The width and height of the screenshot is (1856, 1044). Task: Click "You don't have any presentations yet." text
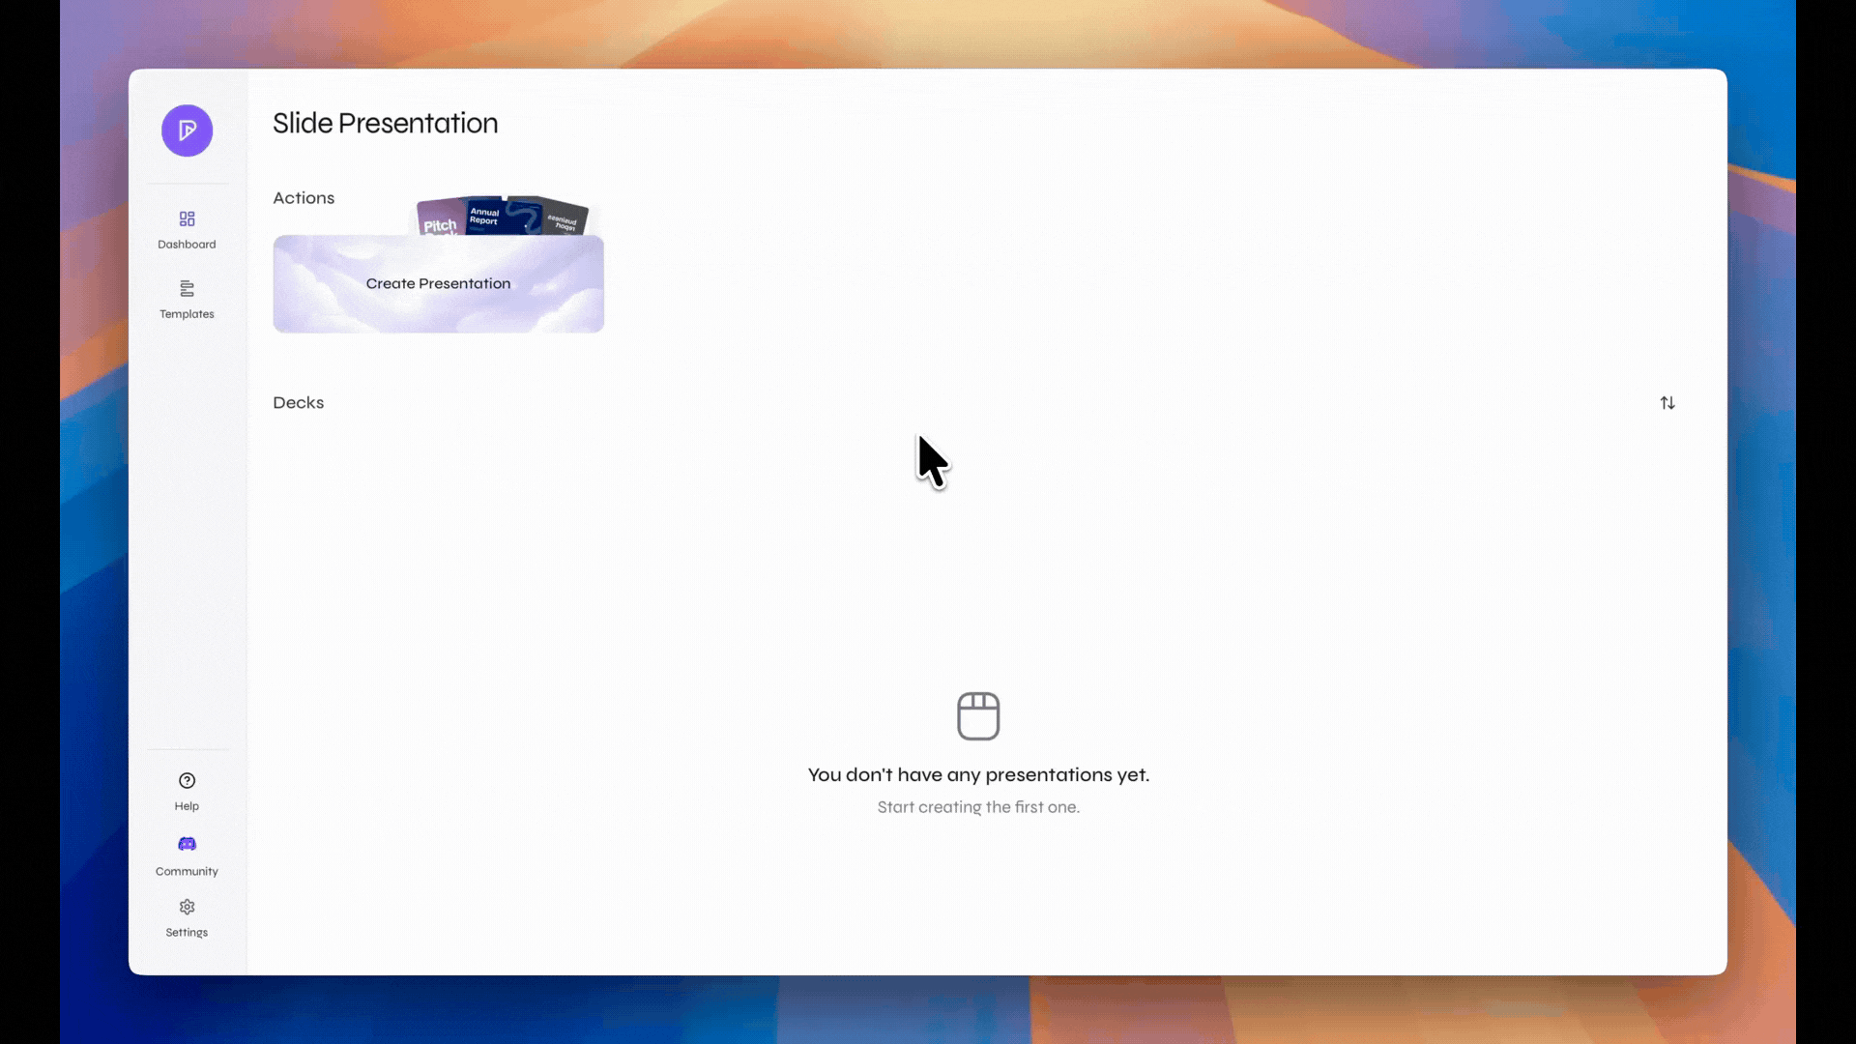pos(978,775)
